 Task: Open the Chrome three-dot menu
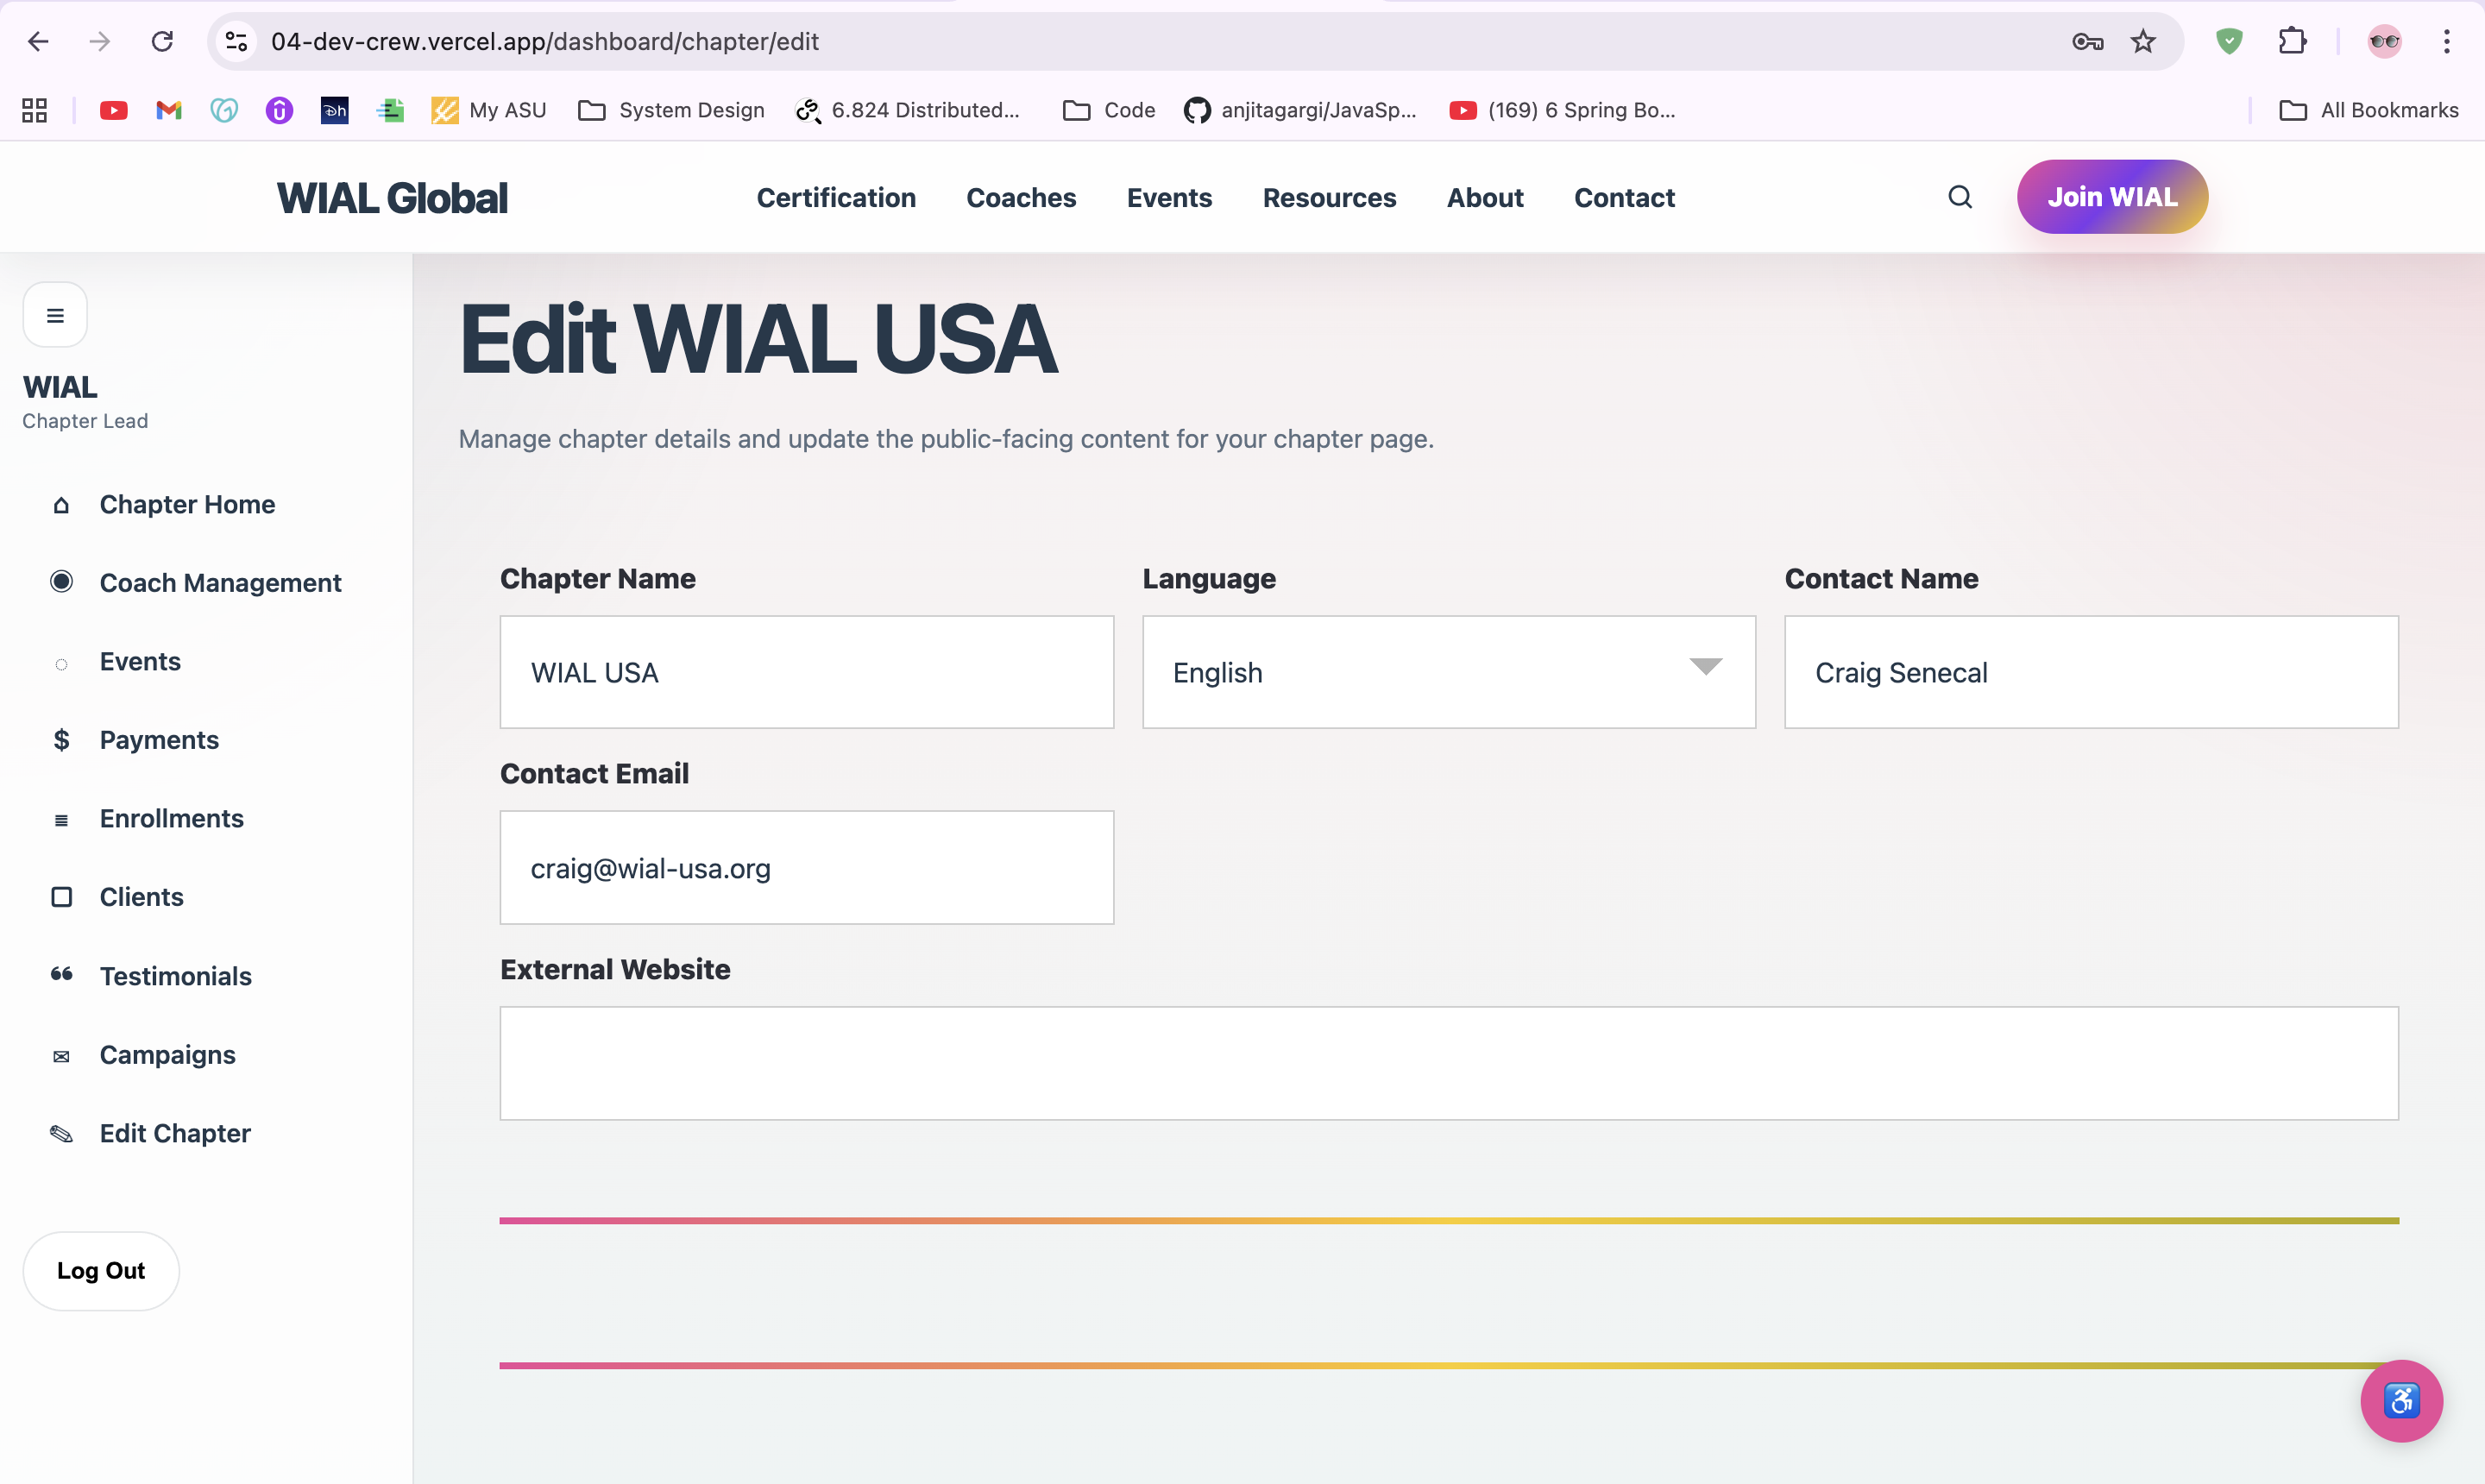(x=2446, y=41)
